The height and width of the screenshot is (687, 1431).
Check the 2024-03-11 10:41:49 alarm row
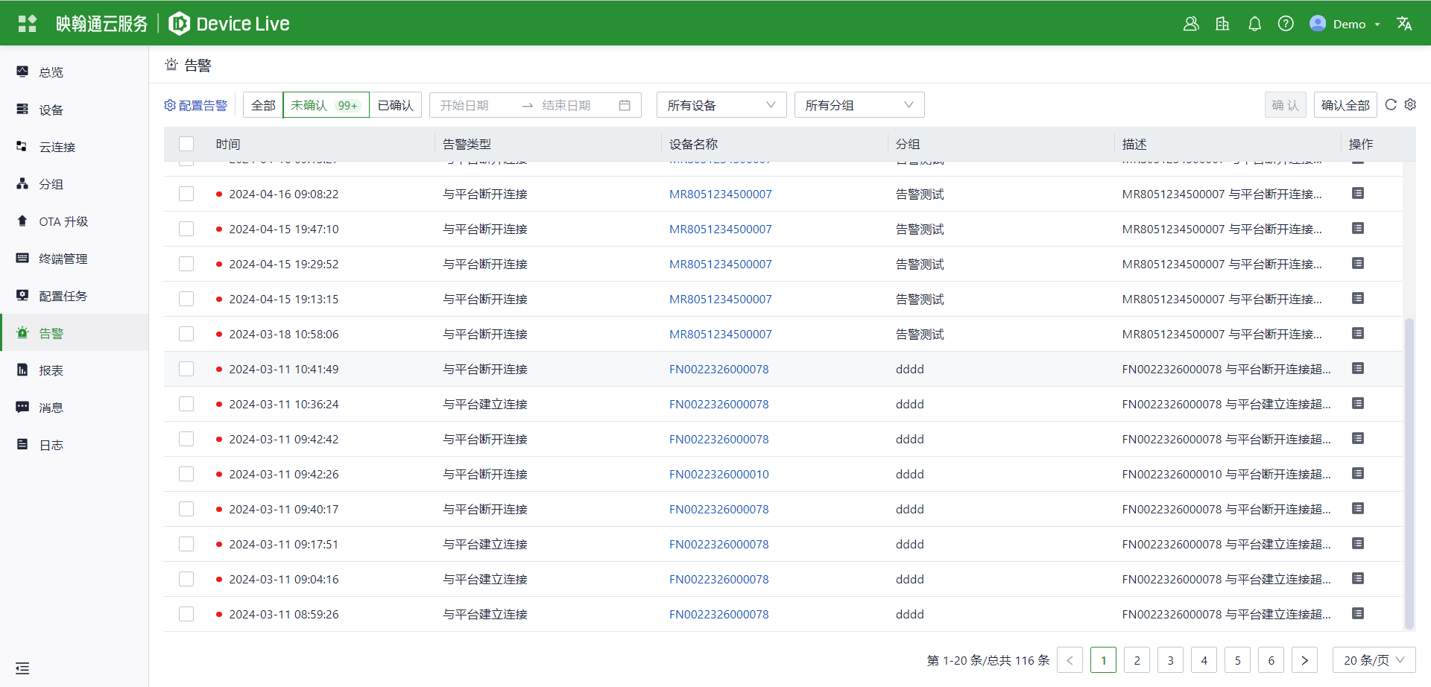(186, 369)
